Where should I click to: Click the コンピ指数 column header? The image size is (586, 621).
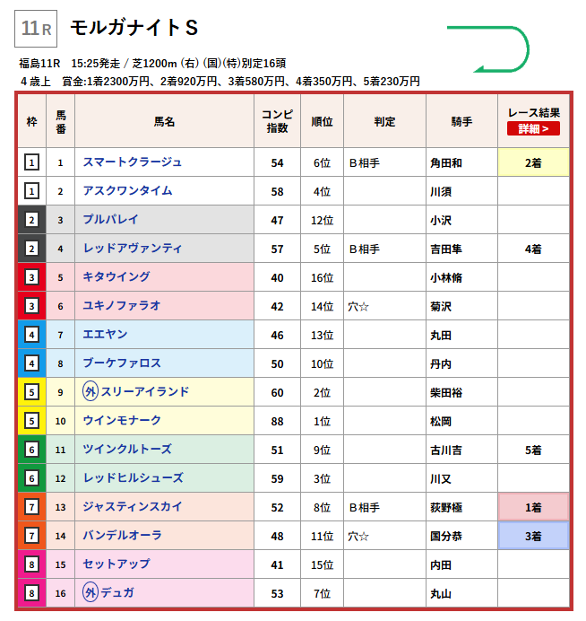(277, 121)
